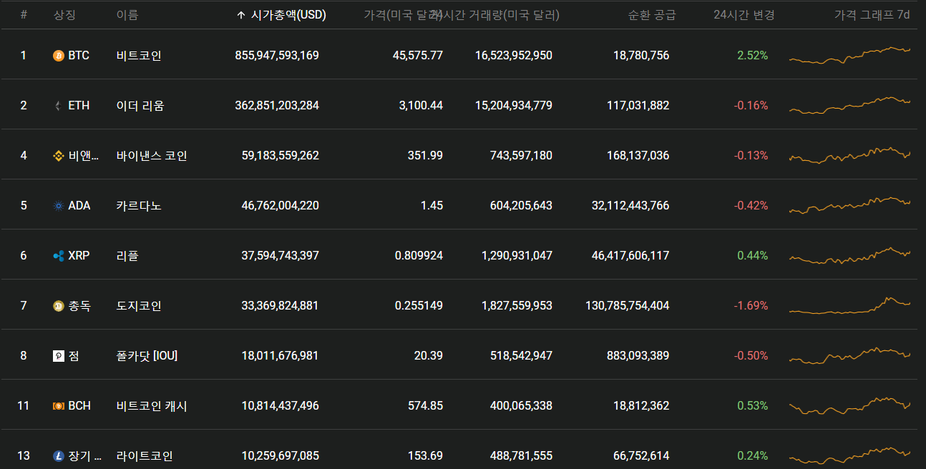The image size is (926, 469).
Task: Click the ADA ticker symbol
Action: tap(79, 205)
